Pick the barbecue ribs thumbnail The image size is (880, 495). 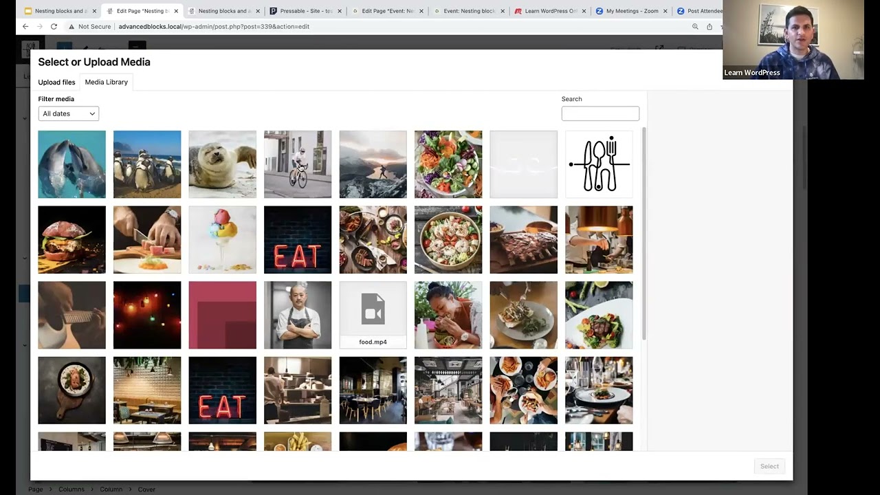pos(524,240)
